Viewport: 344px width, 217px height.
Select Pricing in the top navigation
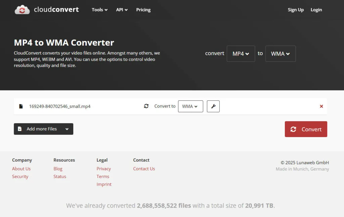(143, 10)
